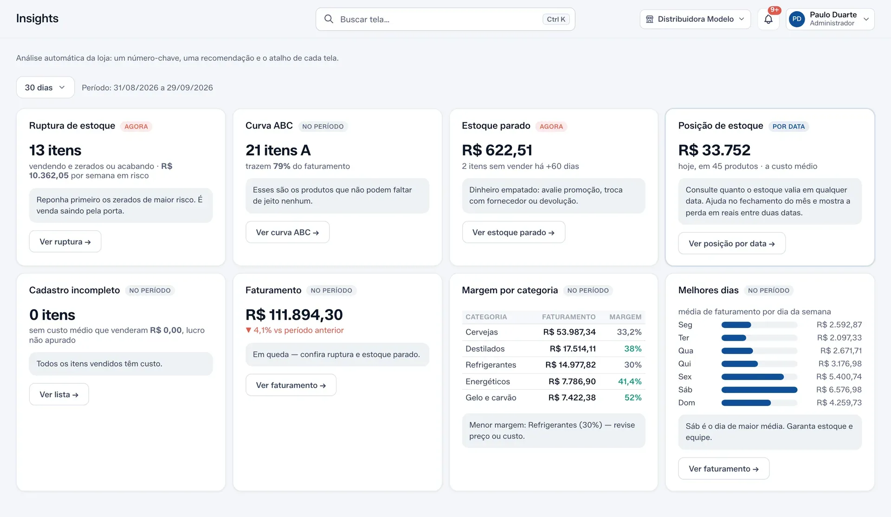Click the AGORA badge on Estoque parado

(x=551, y=126)
